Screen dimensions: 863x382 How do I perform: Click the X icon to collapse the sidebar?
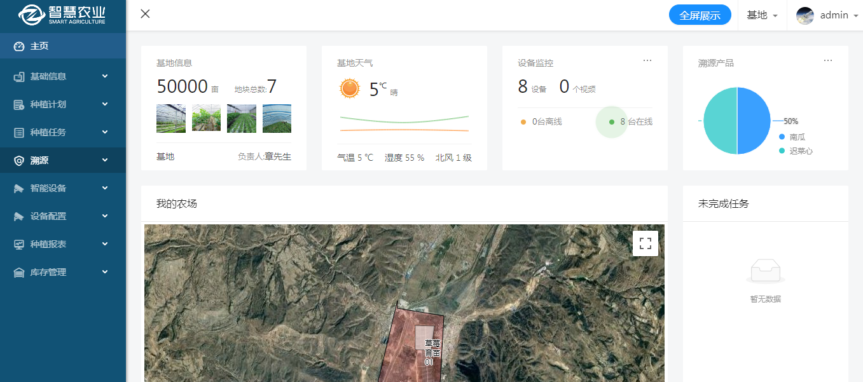tap(145, 14)
